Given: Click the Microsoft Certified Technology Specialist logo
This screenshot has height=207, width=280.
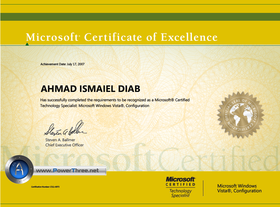Looking at the screenshot, I should coord(180,187).
